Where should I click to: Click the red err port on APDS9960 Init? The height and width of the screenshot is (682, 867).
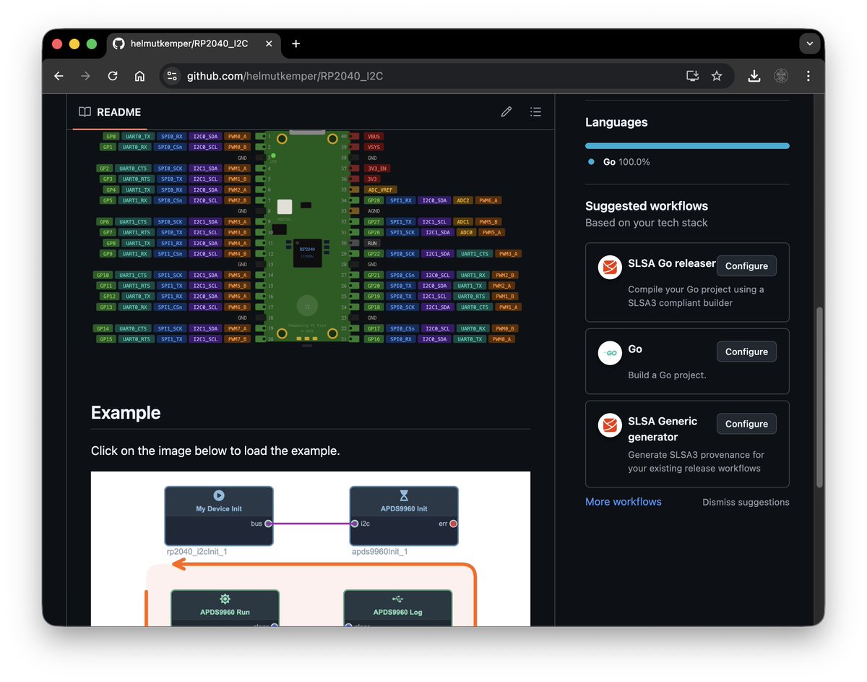(x=453, y=524)
